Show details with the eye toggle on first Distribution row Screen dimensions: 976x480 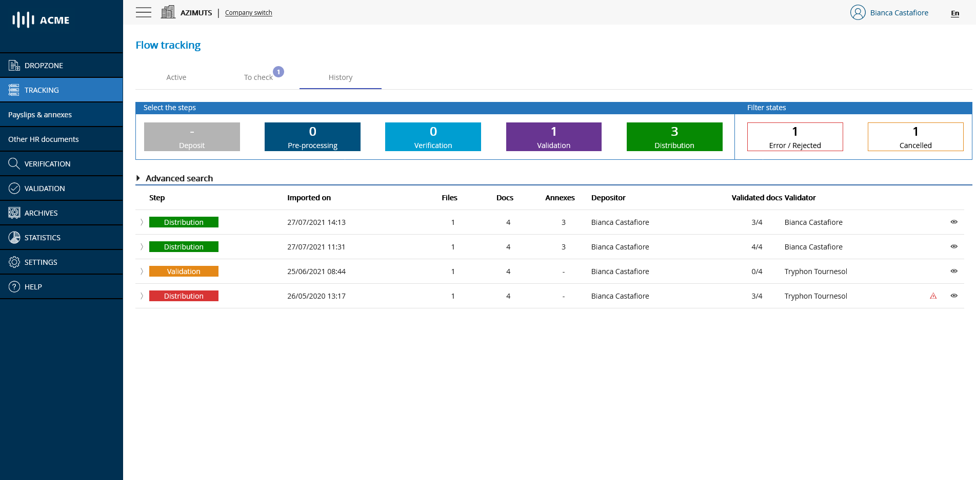(x=954, y=222)
